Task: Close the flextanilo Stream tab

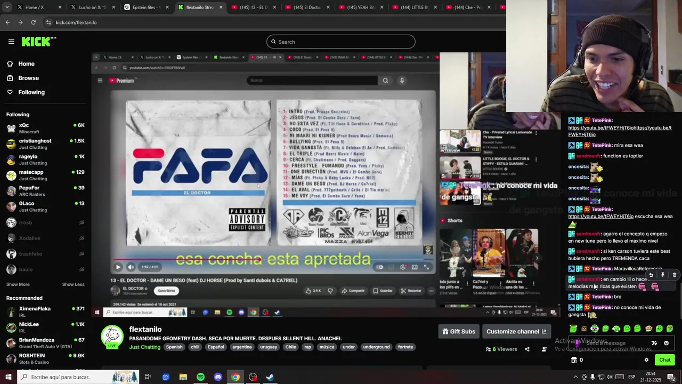Action: pyautogui.click(x=220, y=7)
